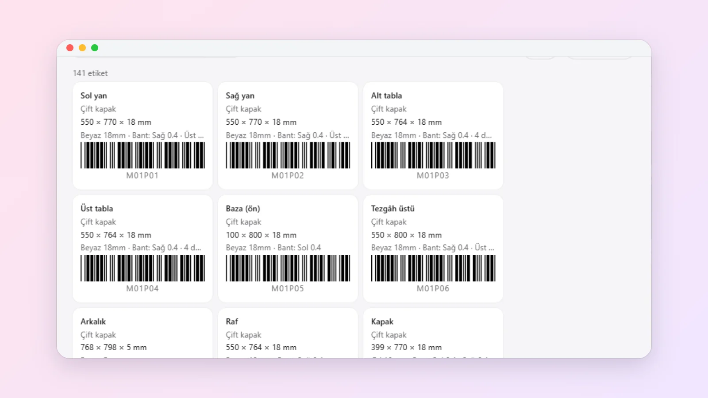Select the Baza (ön) barcode M01P05
This screenshot has width=708, height=398.
tap(288, 268)
